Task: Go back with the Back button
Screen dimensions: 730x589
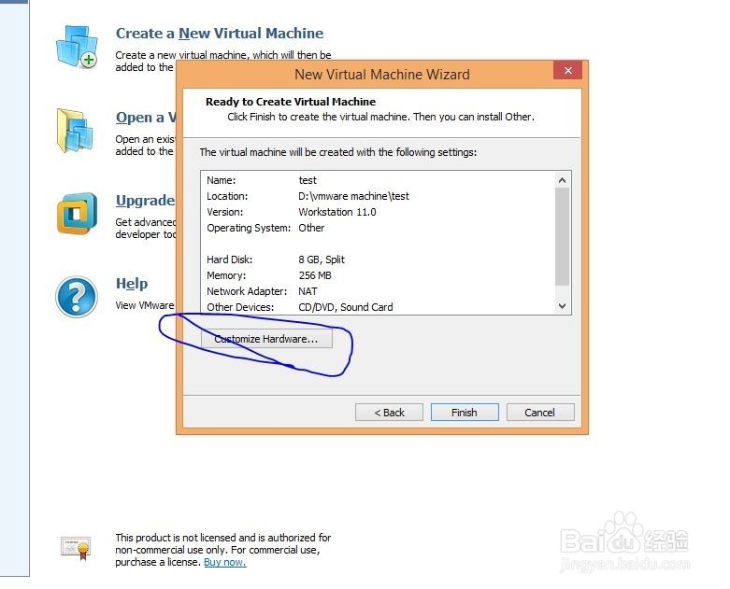Action: click(x=389, y=413)
